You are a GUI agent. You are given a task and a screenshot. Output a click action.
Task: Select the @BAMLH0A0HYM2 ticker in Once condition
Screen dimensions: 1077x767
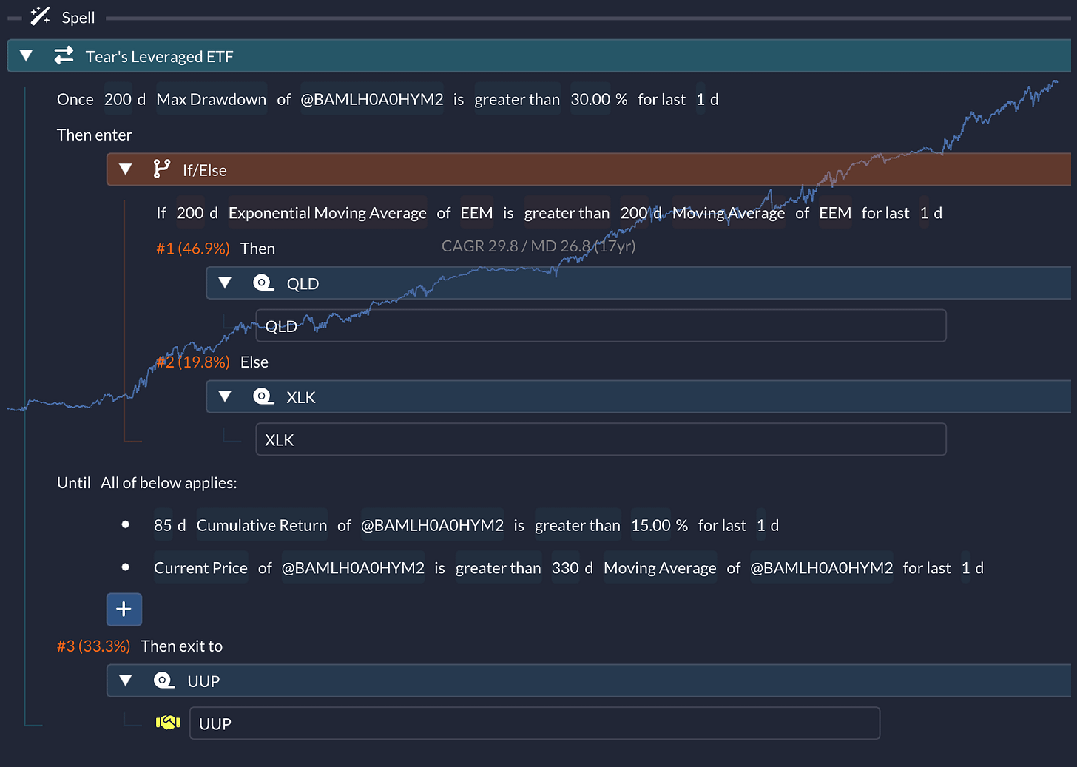point(372,99)
